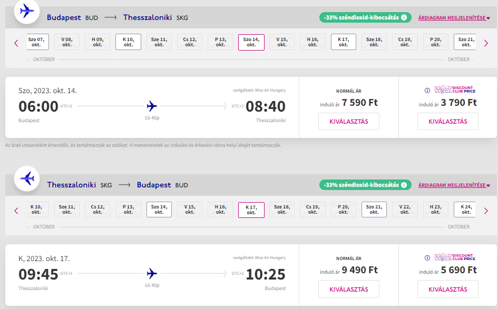This screenshot has height=309, width=498.
Task: Advance outbound dates with right arrow
Action: 486,43
